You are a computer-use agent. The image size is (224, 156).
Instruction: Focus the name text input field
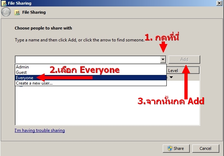pyautogui.click(x=88, y=59)
